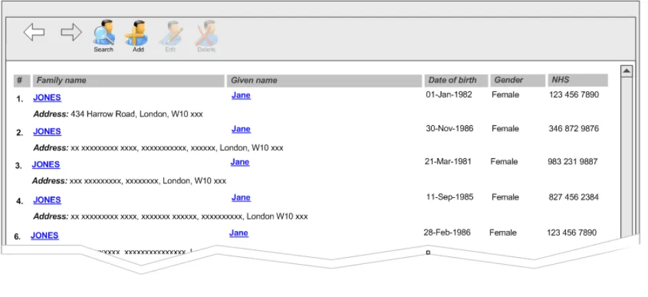This screenshot has width=648, height=297.
Task: Click Jane link born 30-Nov-1986
Action: [x=240, y=129]
